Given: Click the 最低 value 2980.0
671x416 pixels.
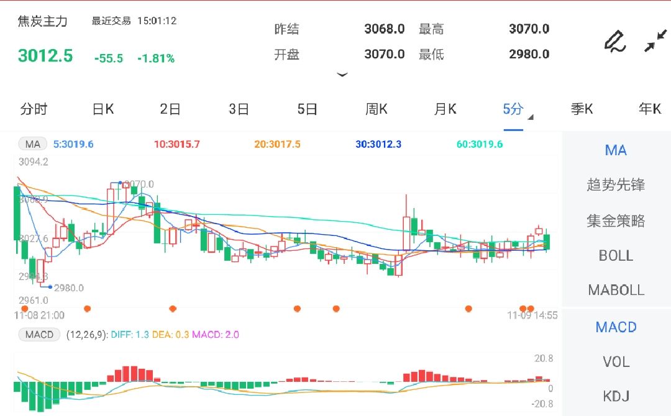Looking at the screenshot, I should coord(529,54).
